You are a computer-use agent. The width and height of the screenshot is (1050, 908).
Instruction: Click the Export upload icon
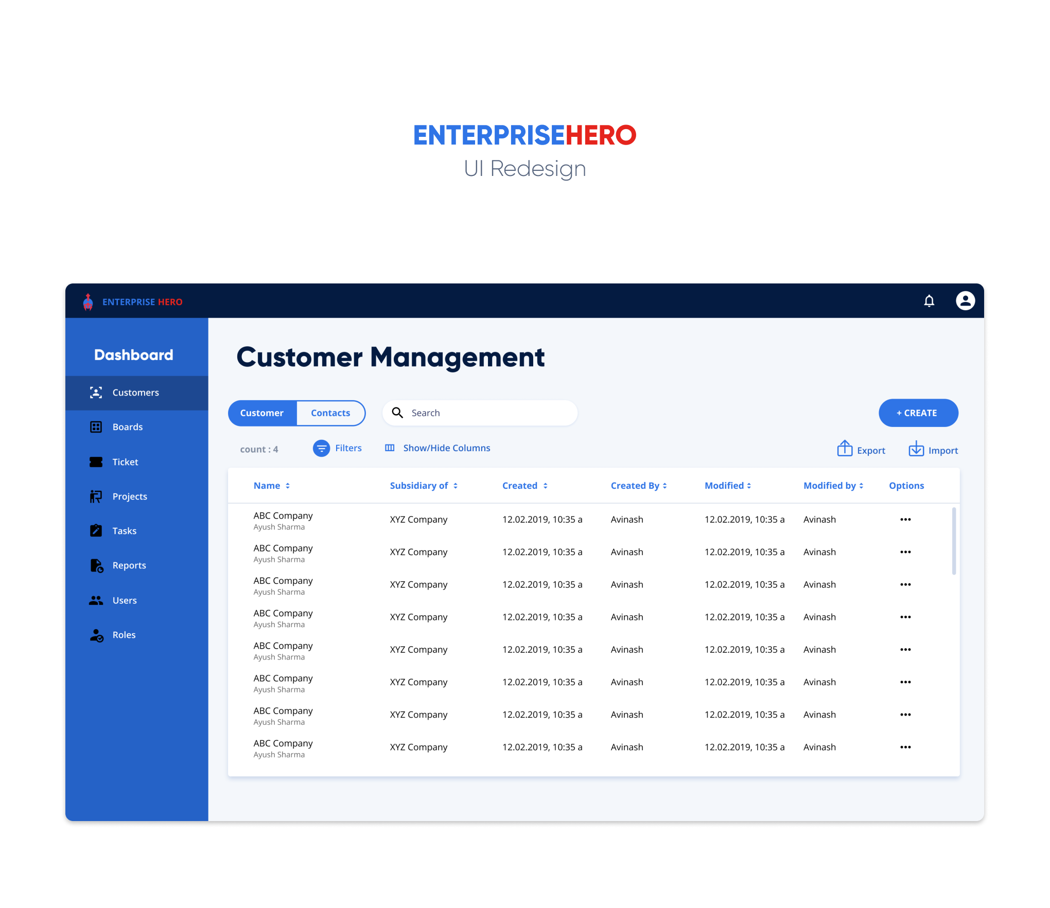845,448
